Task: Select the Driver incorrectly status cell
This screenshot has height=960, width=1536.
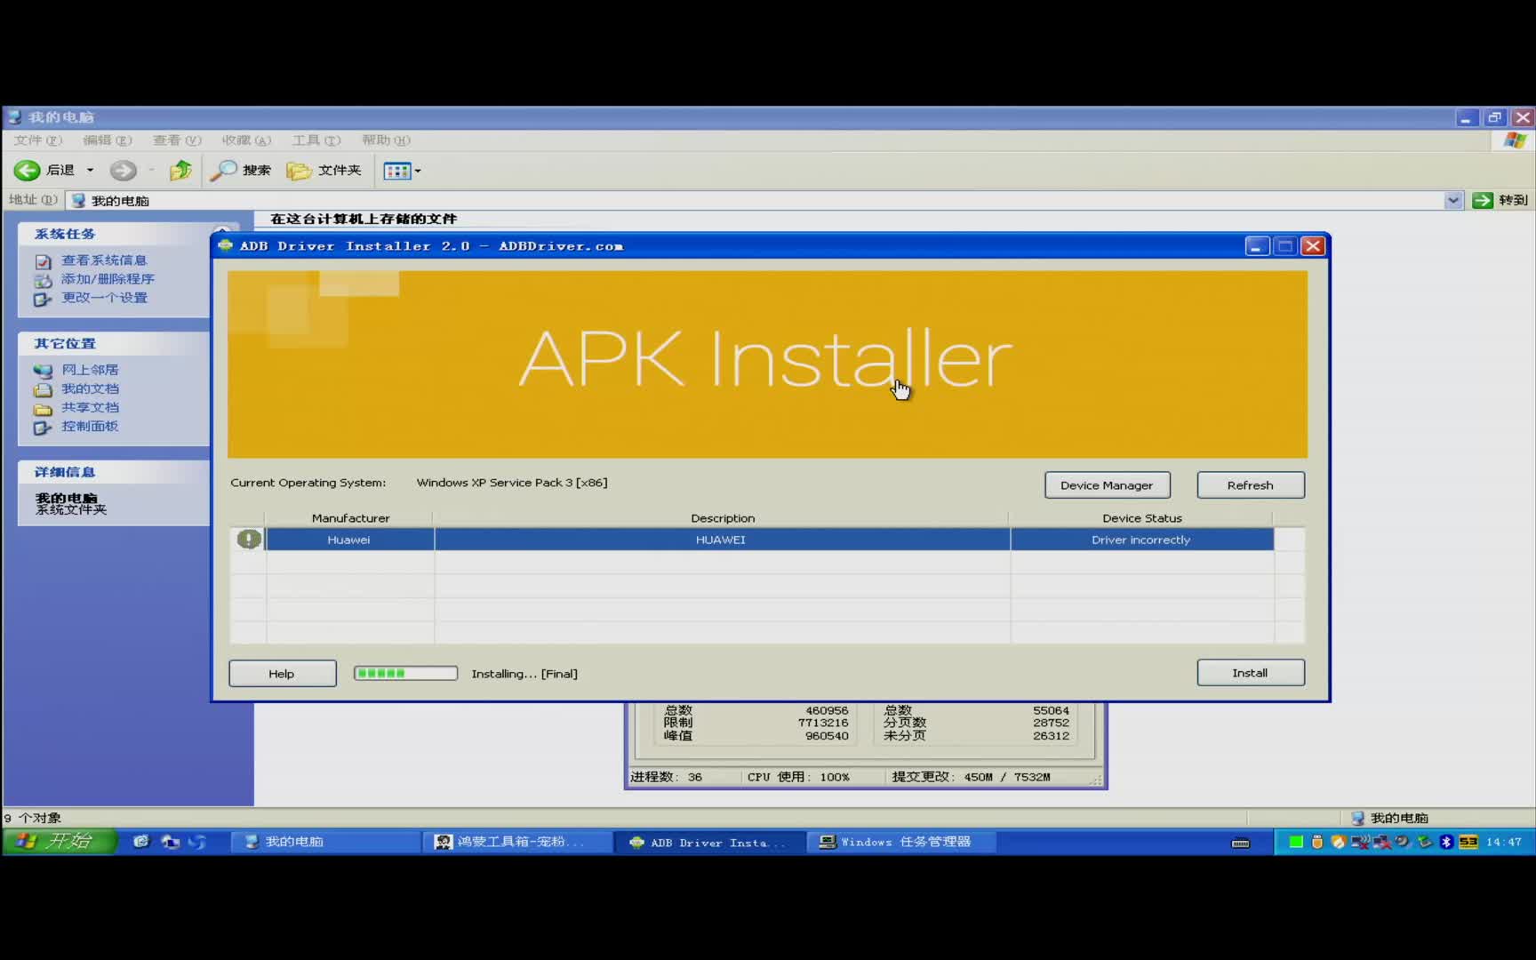Action: (1140, 540)
